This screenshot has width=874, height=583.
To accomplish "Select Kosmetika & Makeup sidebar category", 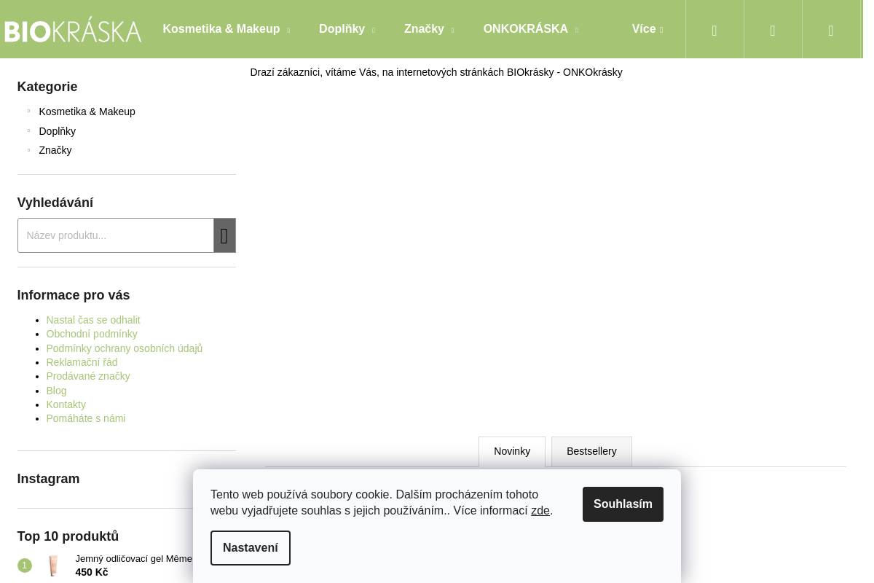I will pyautogui.click(x=87, y=111).
